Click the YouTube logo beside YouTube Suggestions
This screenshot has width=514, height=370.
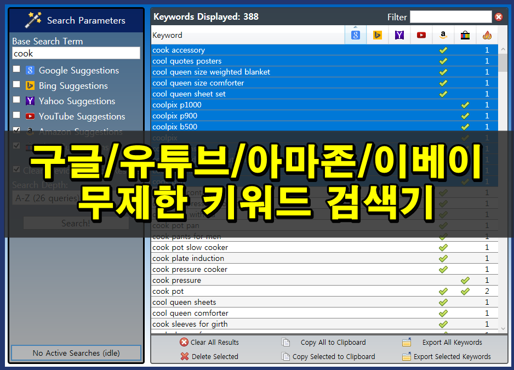30,116
